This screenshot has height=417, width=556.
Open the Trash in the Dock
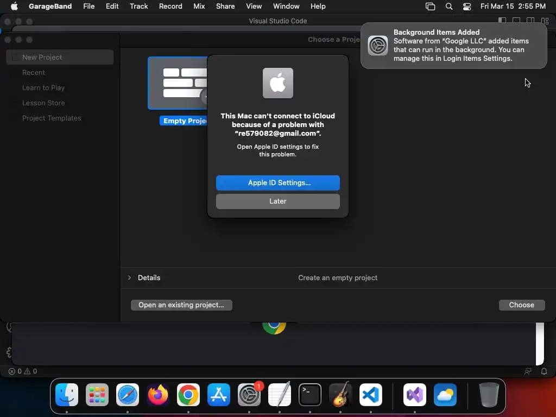pyautogui.click(x=489, y=395)
